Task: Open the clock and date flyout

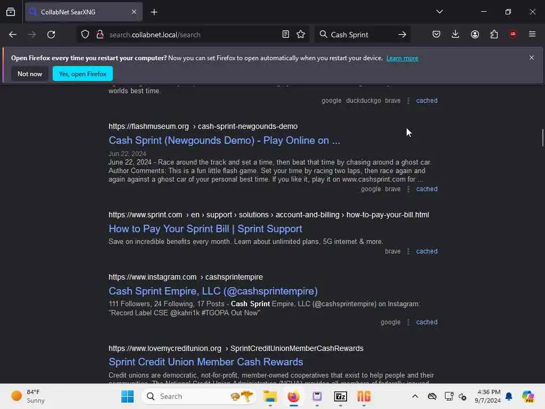Action: [488, 396]
